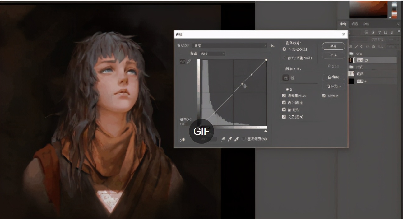Viewport: 403px width, 219px height.
Task: Enable the Show Clipping checkbox
Action: coord(244,139)
